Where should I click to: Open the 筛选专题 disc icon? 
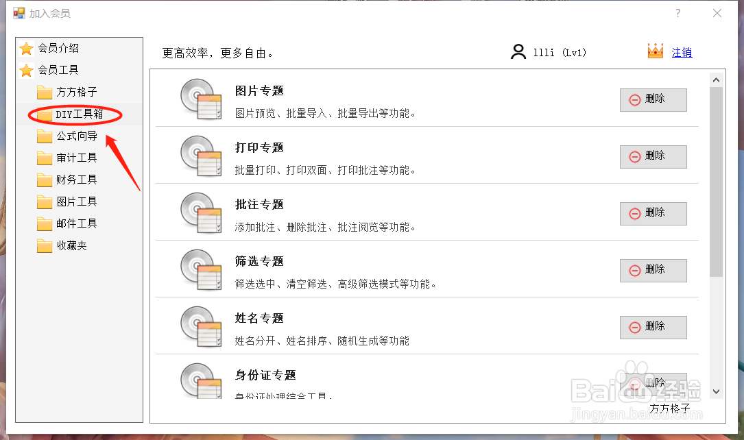pyautogui.click(x=200, y=271)
